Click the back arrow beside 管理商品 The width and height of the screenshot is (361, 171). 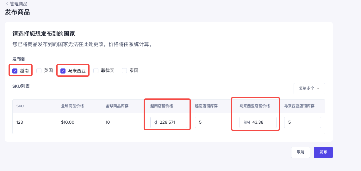7,4
